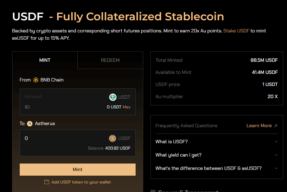Click the USDT Tether coin icon
This screenshot has height=192, width=287.
click(113, 97)
